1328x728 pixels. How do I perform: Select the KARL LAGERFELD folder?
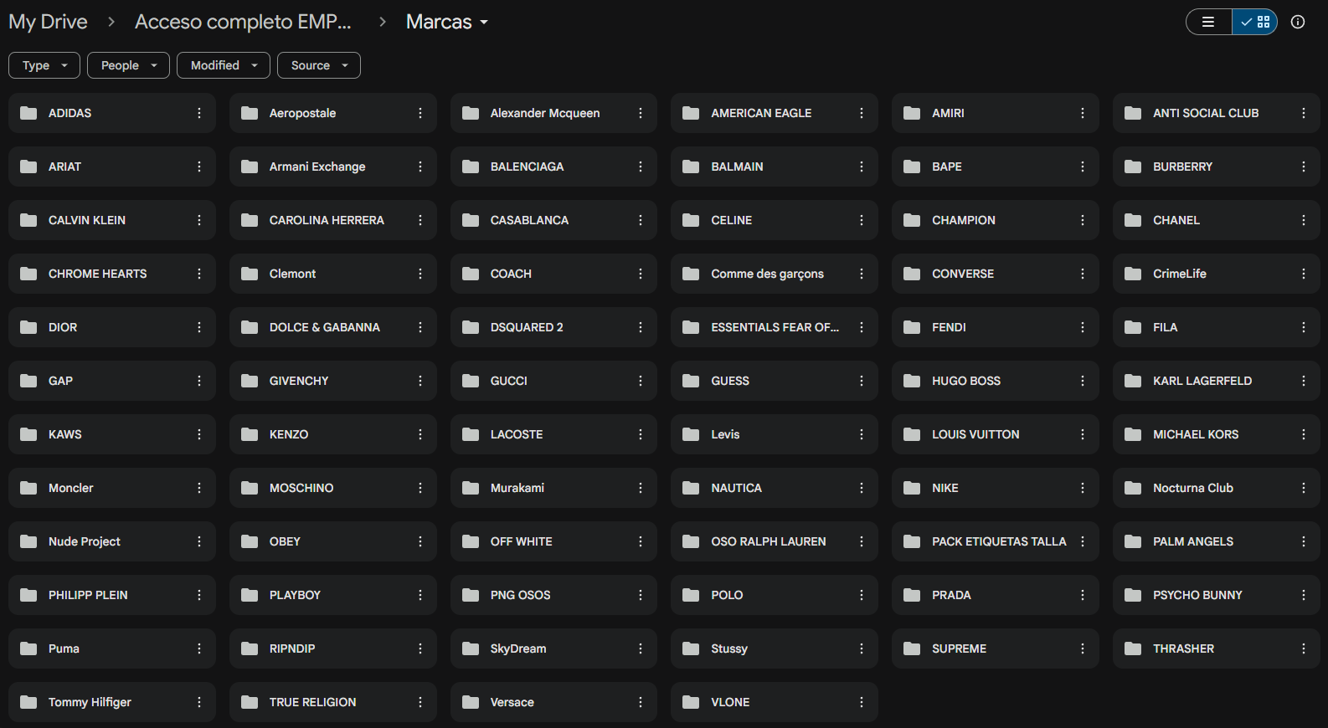(x=1217, y=381)
